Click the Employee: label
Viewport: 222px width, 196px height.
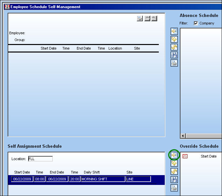[17, 33]
